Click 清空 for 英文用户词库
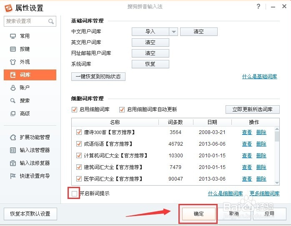This screenshot has height=226, width=291. [151, 42]
